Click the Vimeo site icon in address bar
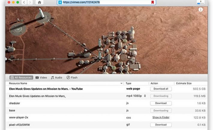The width and height of the screenshot is (213, 130). coord(60,2)
